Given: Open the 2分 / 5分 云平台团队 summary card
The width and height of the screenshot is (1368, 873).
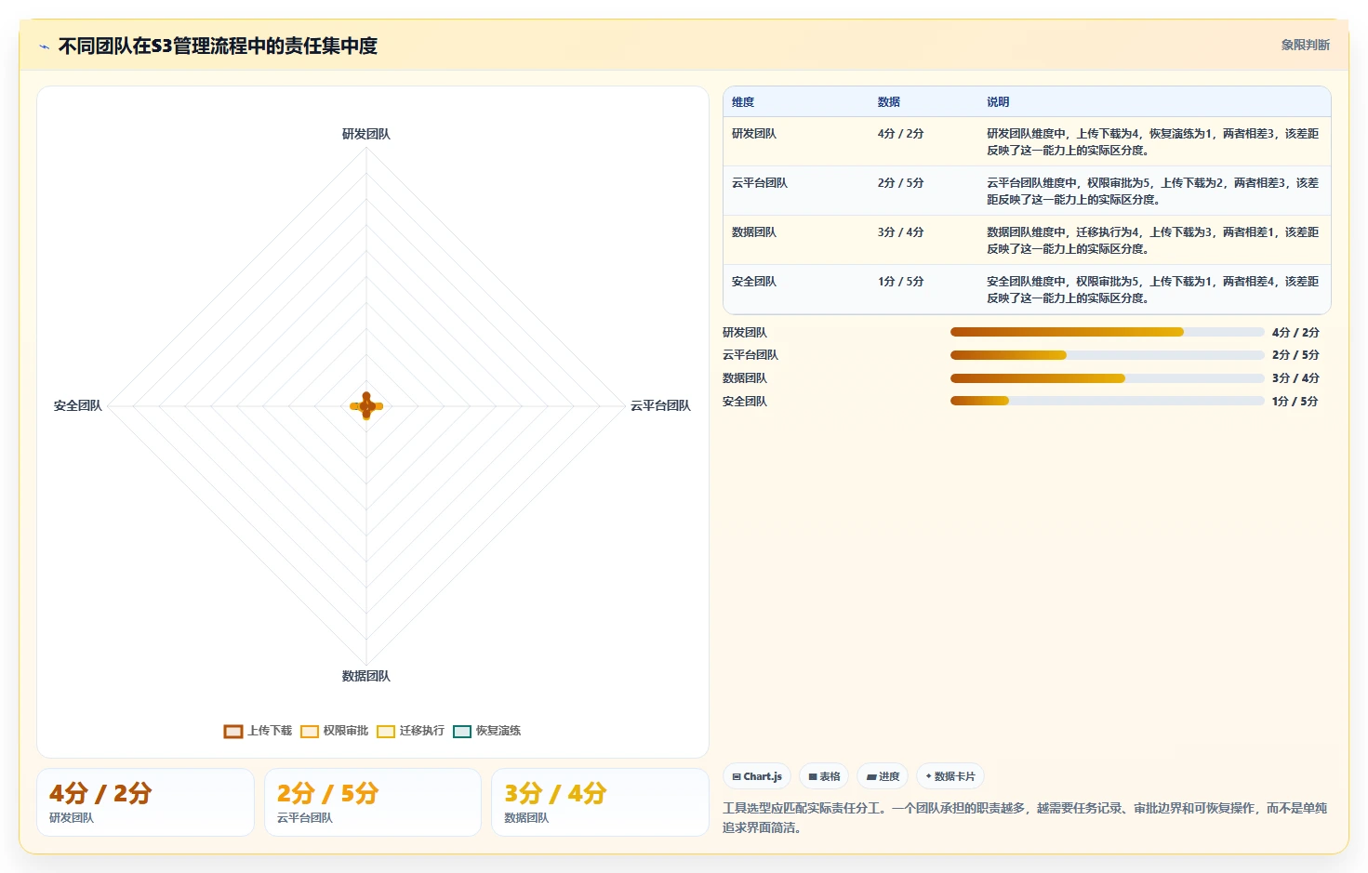Looking at the screenshot, I should pos(373,801).
